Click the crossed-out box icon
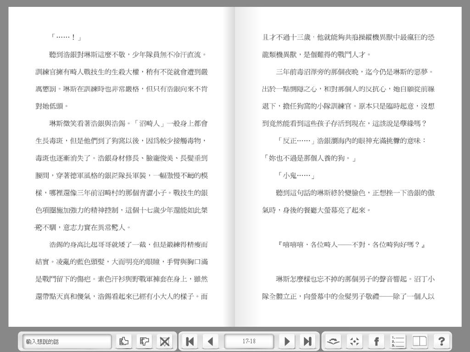The image size is (470, 352). (x=164, y=341)
